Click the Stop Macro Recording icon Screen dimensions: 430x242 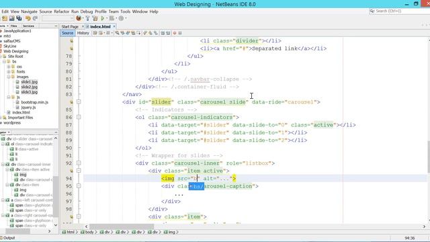(180, 33)
